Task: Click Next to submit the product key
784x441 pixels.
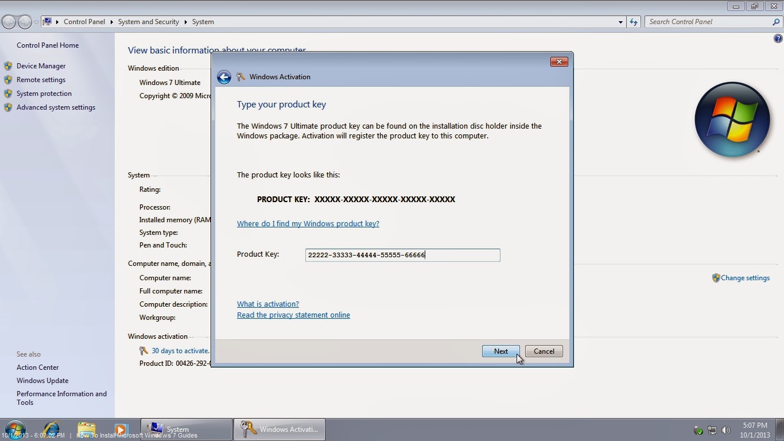Action: click(501, 351)
